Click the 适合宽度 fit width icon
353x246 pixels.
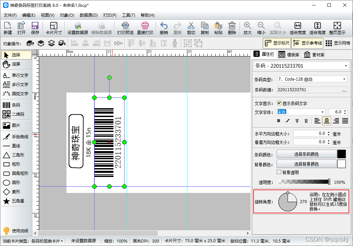click(297, 28)
